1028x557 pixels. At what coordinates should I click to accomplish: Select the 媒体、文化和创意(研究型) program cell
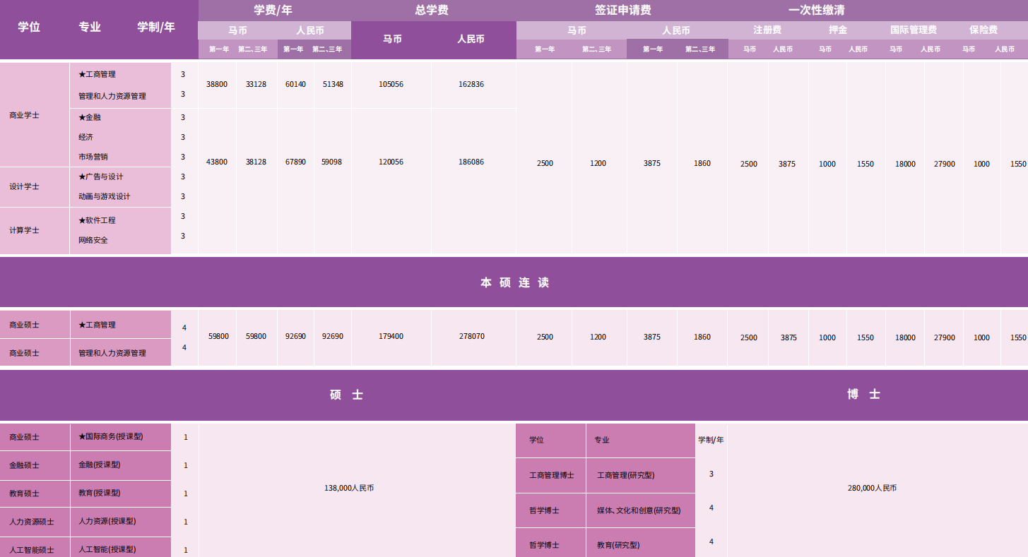[639, 510]
